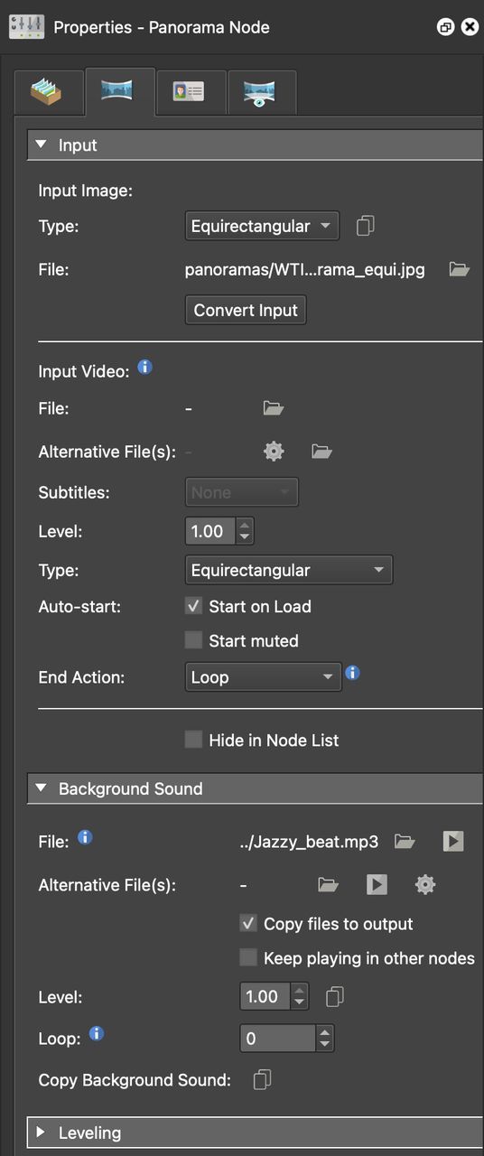
Task: Click the ../Jazzy_beat.mp3 file name
Action: [309, 842]
